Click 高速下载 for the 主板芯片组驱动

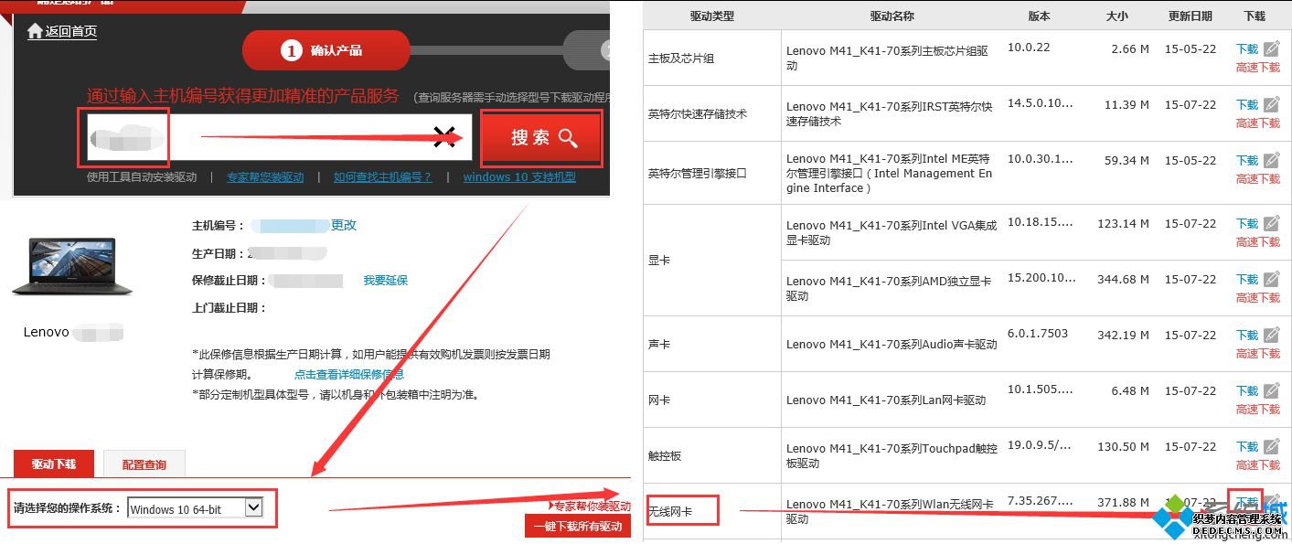(x=1258, y=67)
